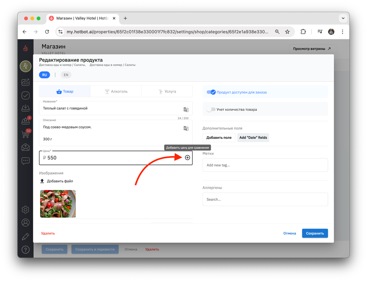Click translate icon in the Название field
Image resolution: width=367 pixels, height=281 pixels.
click(186, 109)
